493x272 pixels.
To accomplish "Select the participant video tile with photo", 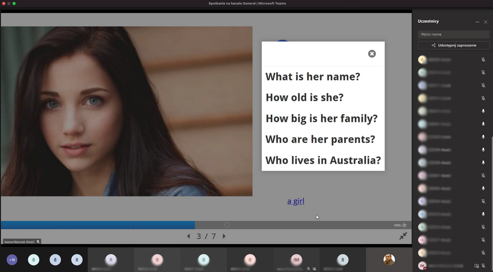I will pos(389,260).
